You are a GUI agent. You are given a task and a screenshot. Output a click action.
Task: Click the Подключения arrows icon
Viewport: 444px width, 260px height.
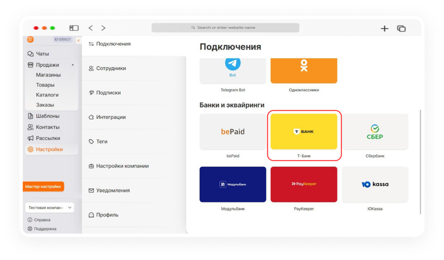pyautogui.click(x=91, y=44)
